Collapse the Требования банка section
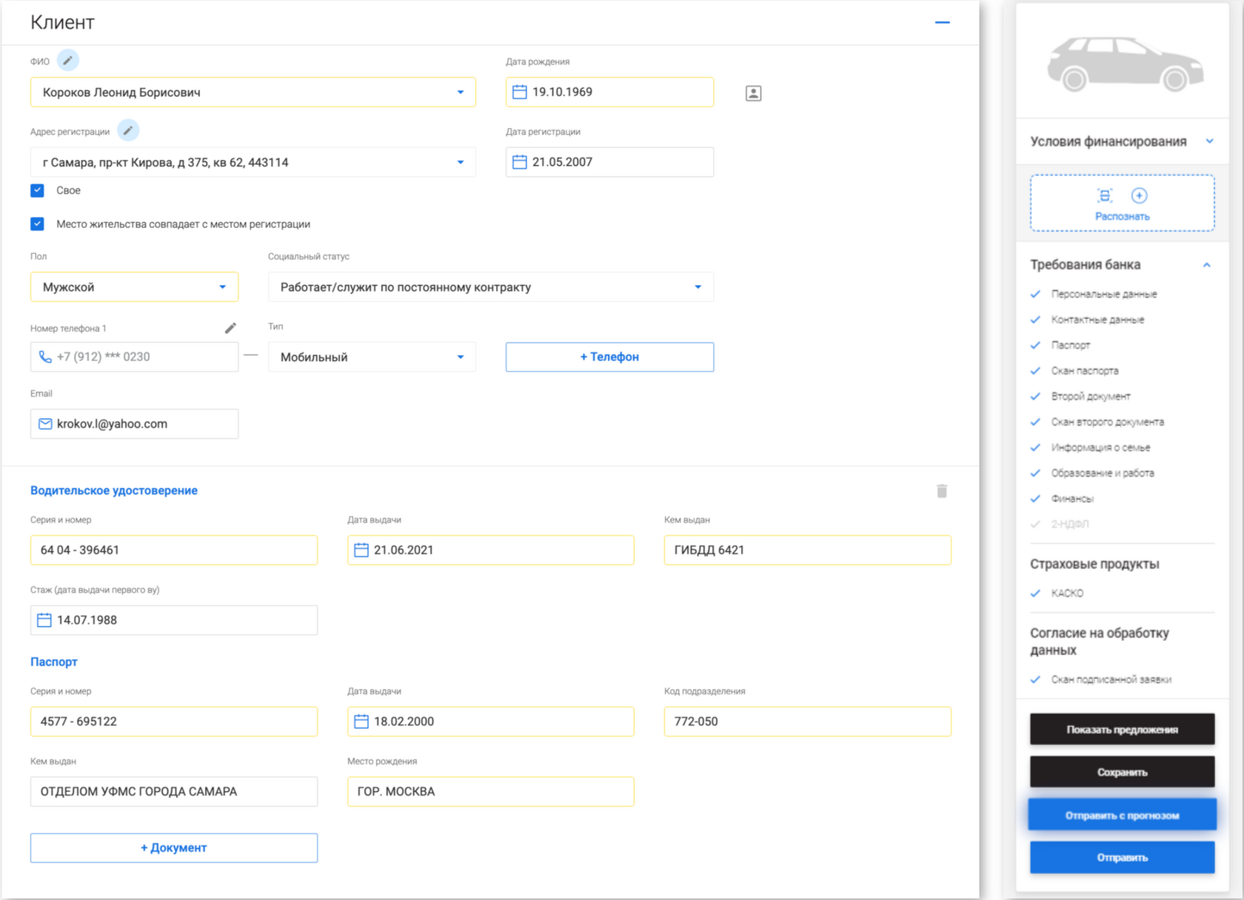The width and height of the screenshot is (1244, 900). tap(1206, 265)
